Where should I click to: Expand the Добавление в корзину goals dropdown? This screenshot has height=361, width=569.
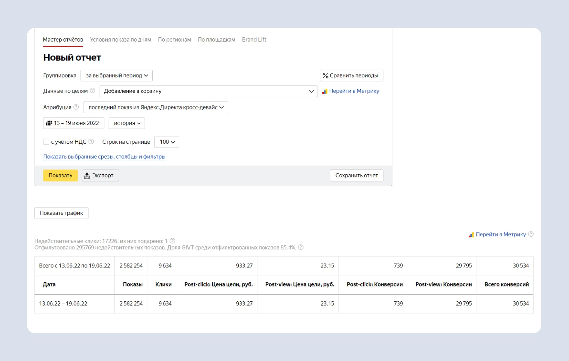pos(209,91)
